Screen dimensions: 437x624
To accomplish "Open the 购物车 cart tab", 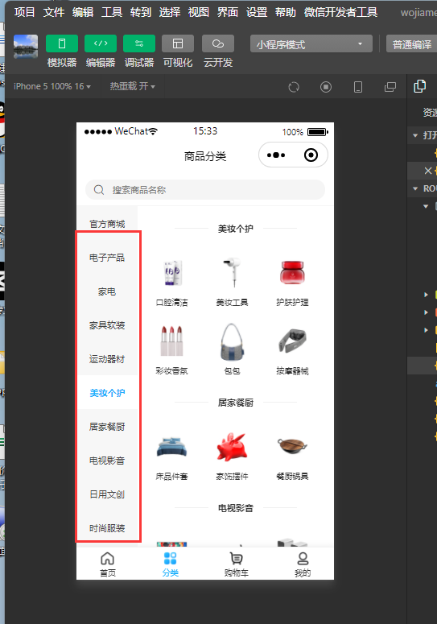I will [x=236, y=564].
